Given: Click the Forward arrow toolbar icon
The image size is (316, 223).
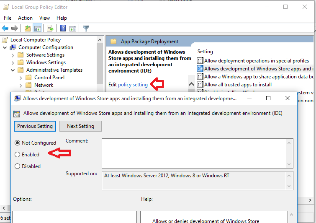Looking at the screenshot, I should click(x=15, y=29).
